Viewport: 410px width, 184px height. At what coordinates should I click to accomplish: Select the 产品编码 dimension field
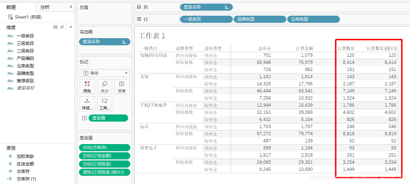tap(25, 58)
